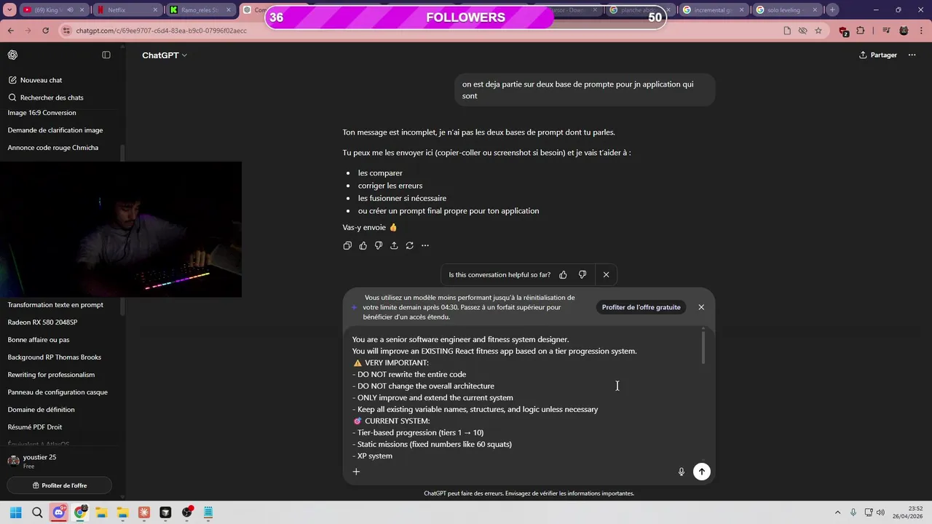This screenshot has height=524, width=932.
Task: Rate conversation helpful with thumbs up
Action: 563,275
